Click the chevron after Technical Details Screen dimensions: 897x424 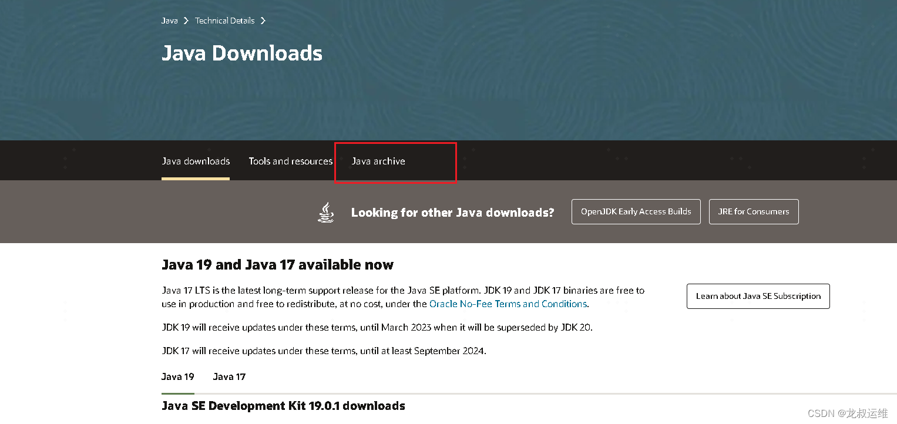coord(263,20)
